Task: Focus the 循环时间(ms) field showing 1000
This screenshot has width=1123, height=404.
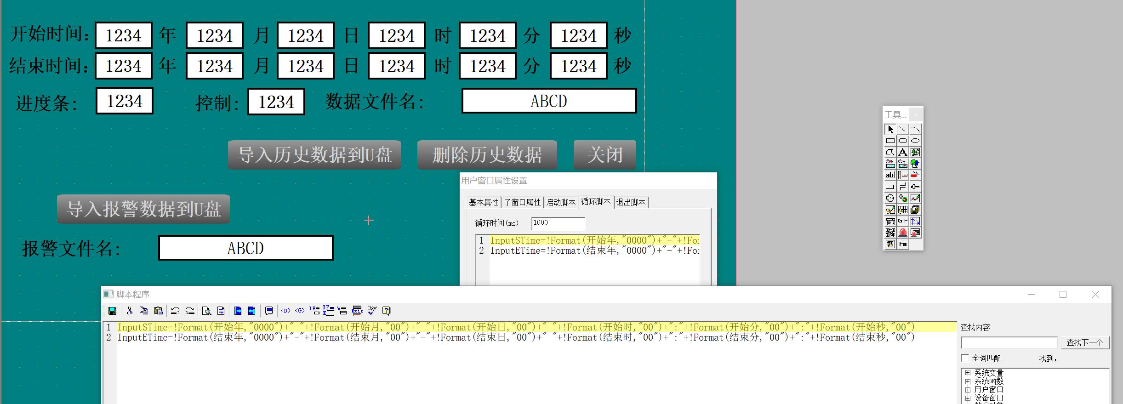Action: pos(558,223)
